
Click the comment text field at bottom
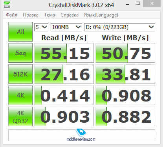click(82, 135)
